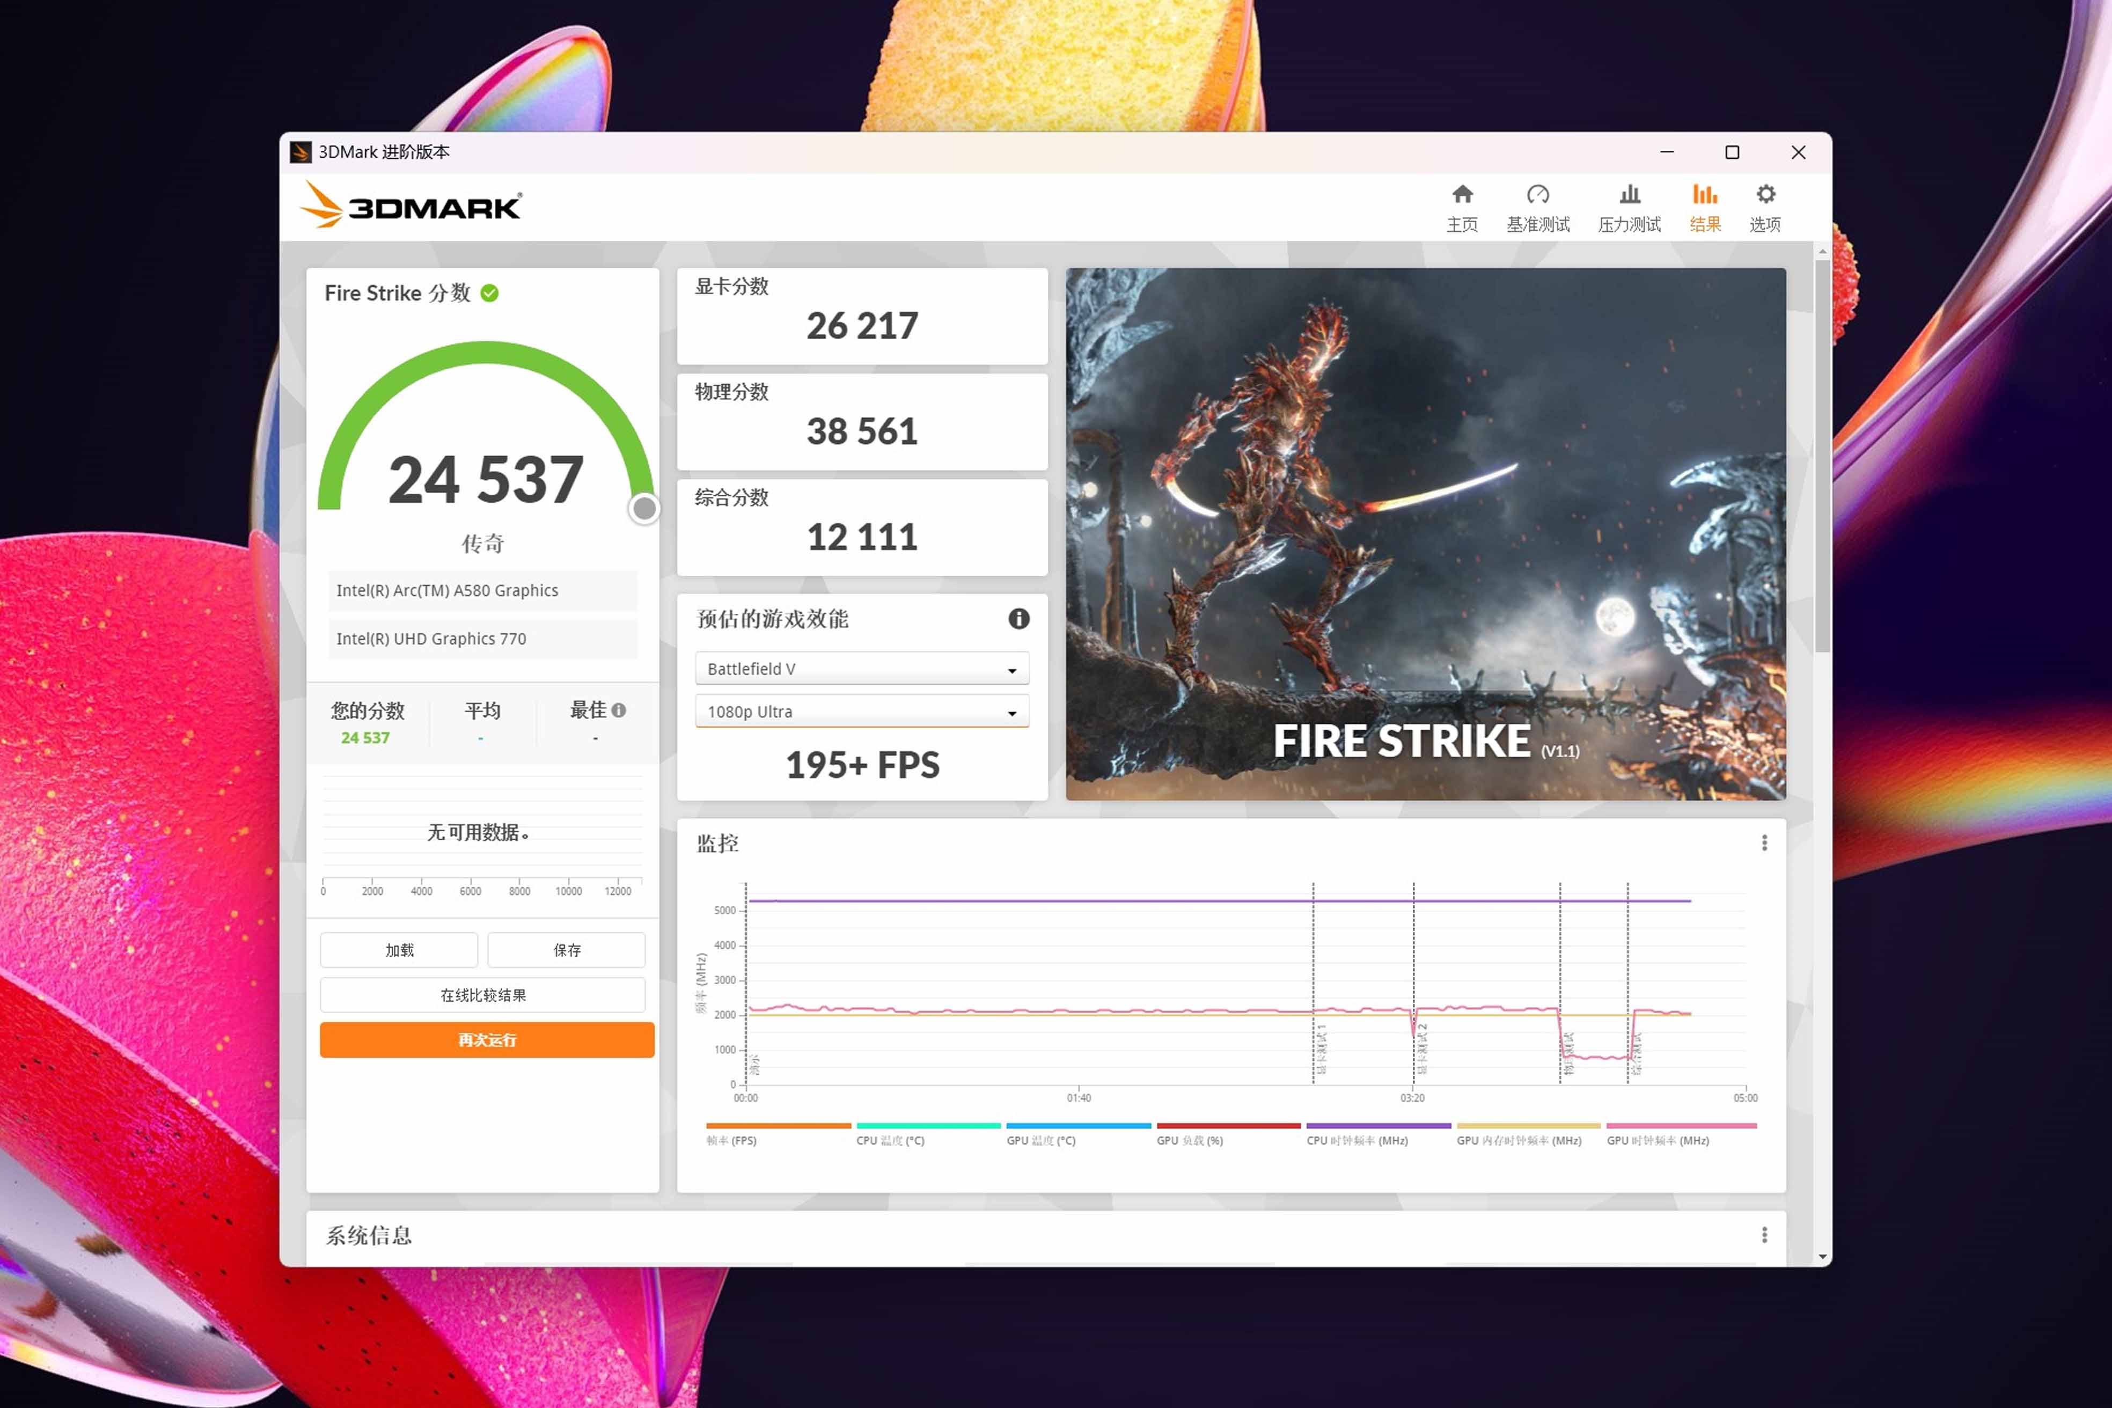This screenshot has width=2112, height=1408.
Task: Click the 3DMark title bar app icon
Action: [x=301, y=152]
